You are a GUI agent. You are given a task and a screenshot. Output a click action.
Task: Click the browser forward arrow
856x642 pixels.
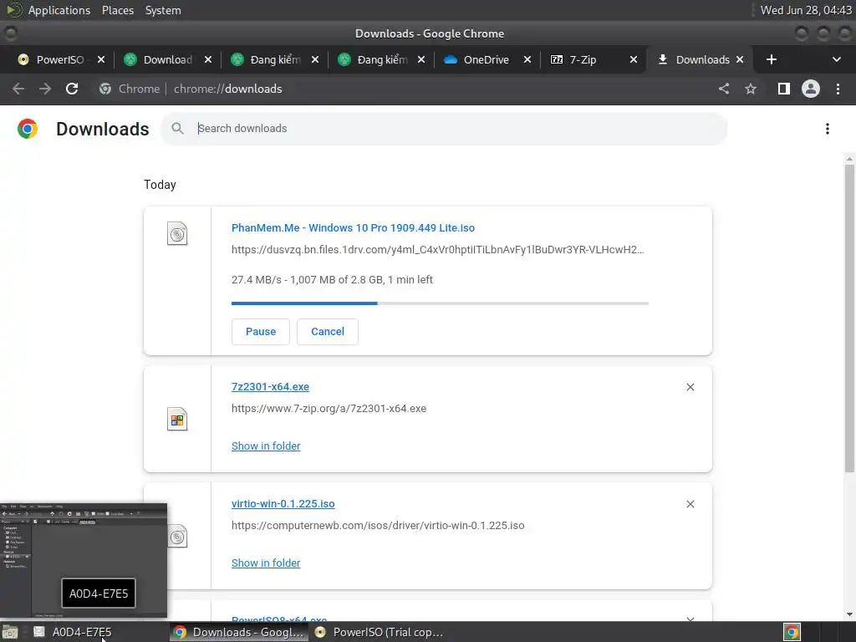coord(45,89)
